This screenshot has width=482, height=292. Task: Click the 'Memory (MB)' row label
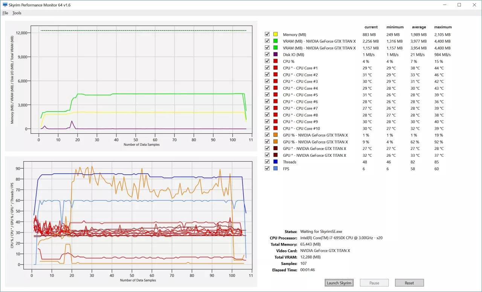pos(294,35)
